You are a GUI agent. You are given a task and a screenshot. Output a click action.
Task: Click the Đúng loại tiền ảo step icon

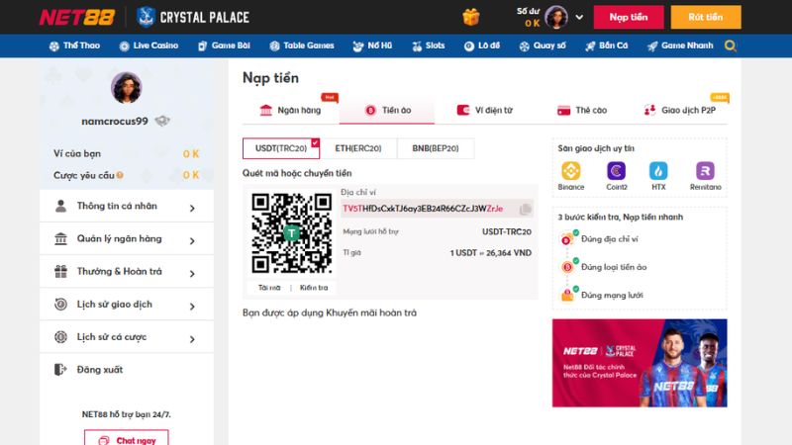(569, 267)
